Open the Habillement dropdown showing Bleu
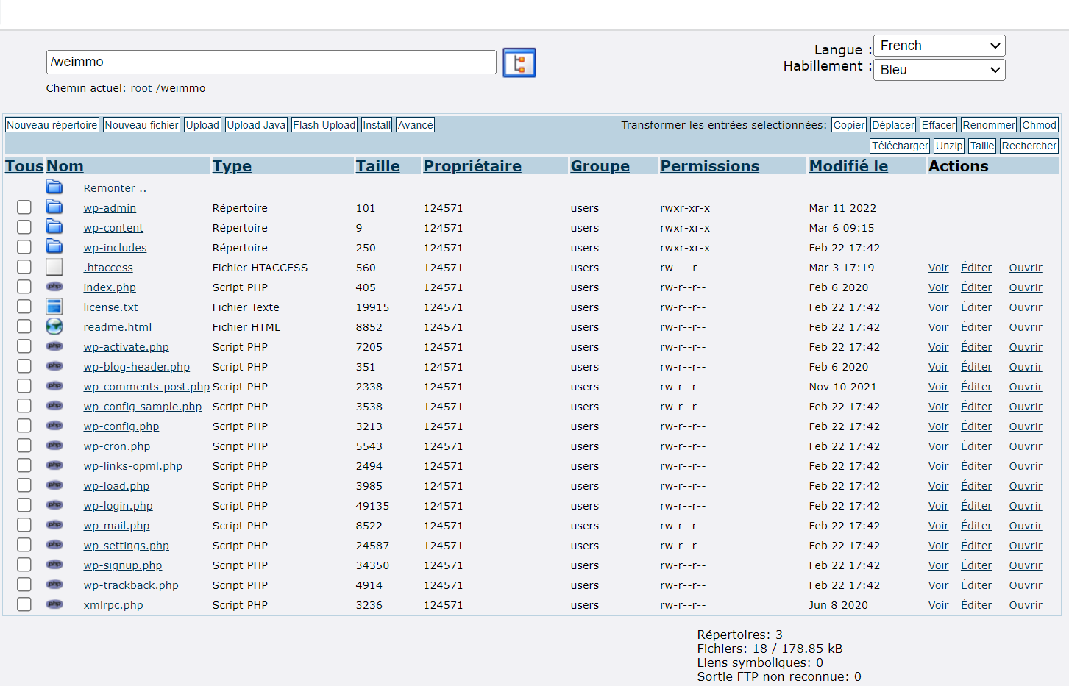Image resolution: width=1069 pixels, height=686 pixels. pyautogui.click(x=939, y=70)
